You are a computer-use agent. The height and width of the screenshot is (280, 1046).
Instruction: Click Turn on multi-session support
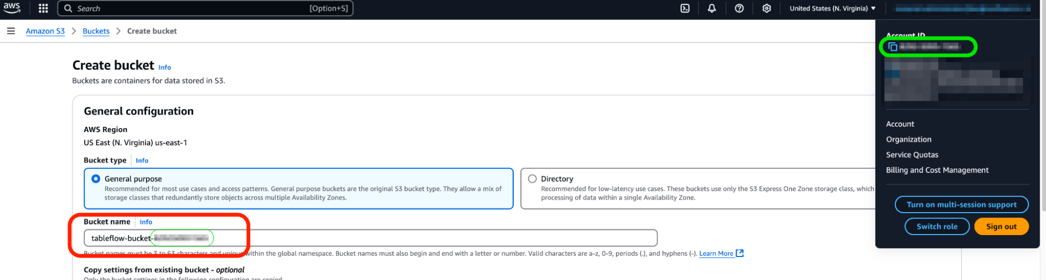tap(962, 205)
